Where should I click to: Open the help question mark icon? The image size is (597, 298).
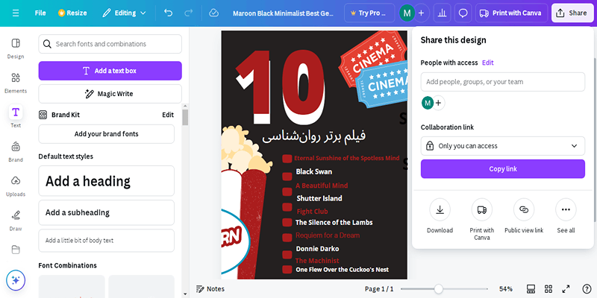point(587,289)
